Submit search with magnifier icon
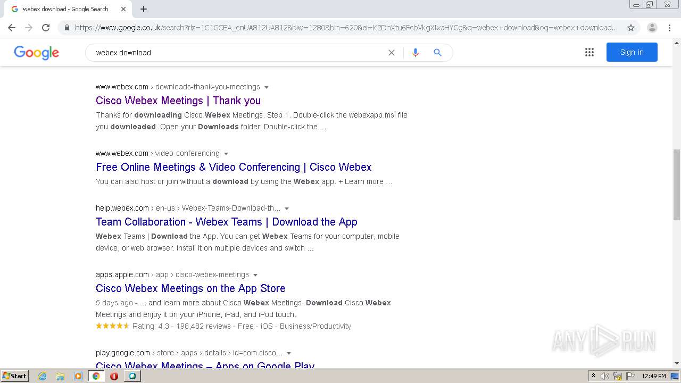Viewport: 681px width, 383px height. coord(437,53)
